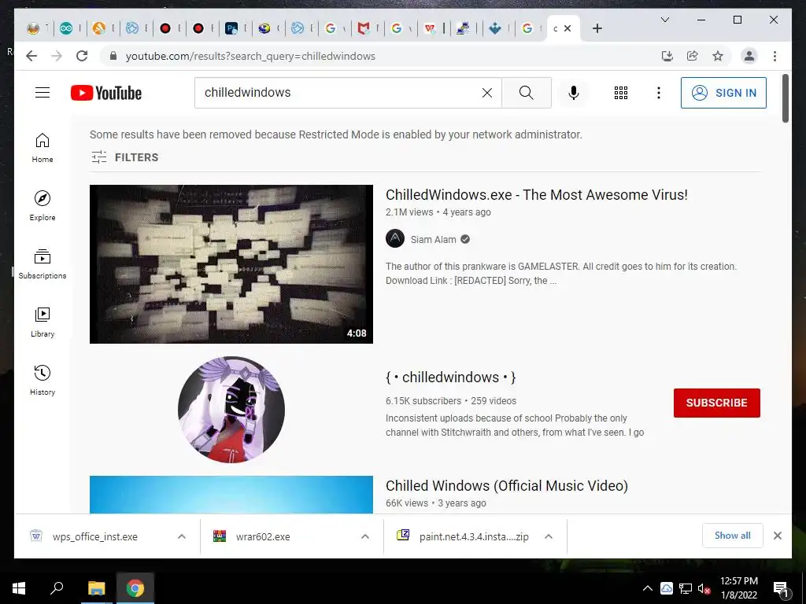Go to Home in the sidebar
The height and width of the screenshot is (604, 806).
point(43,148)
